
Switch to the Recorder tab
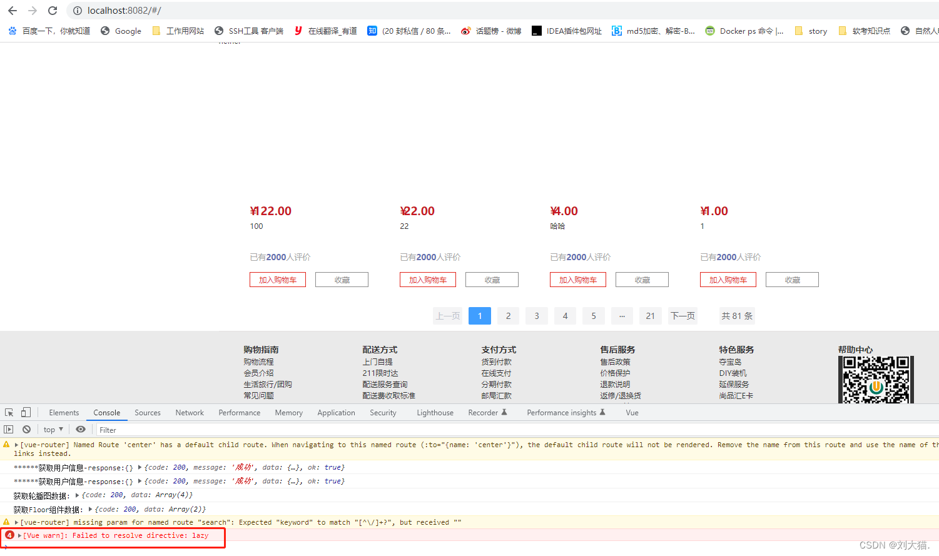point(487,413)
